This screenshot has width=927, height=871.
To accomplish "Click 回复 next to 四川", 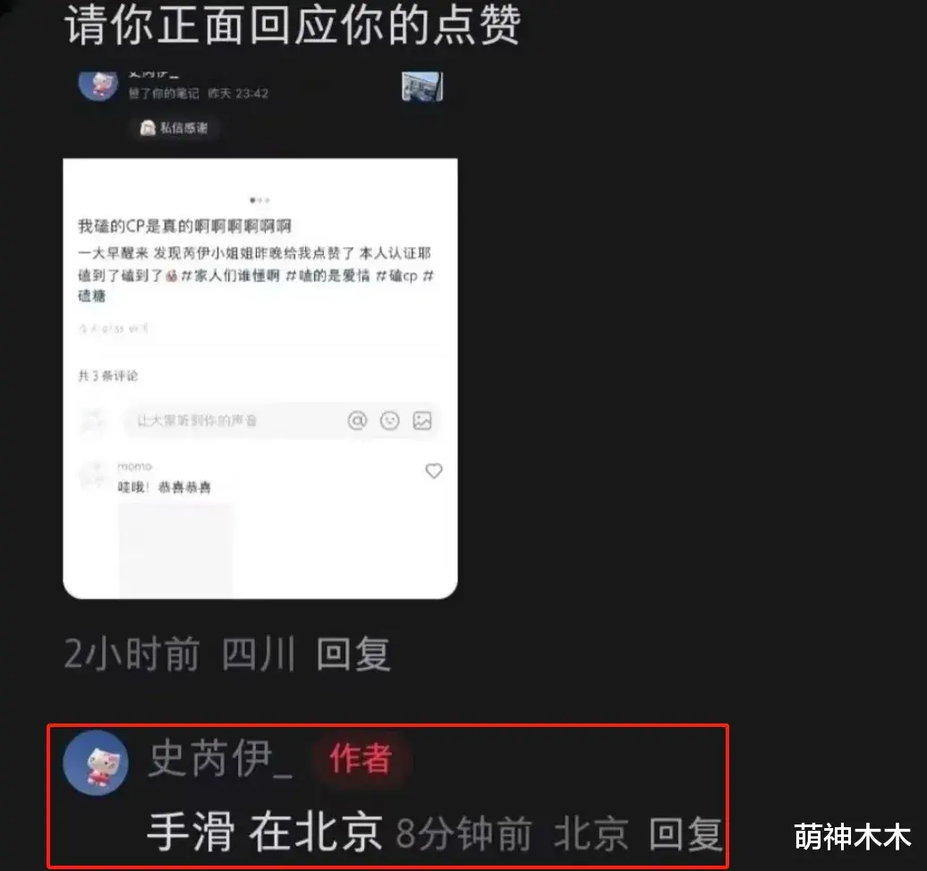I will pos(353,654).
